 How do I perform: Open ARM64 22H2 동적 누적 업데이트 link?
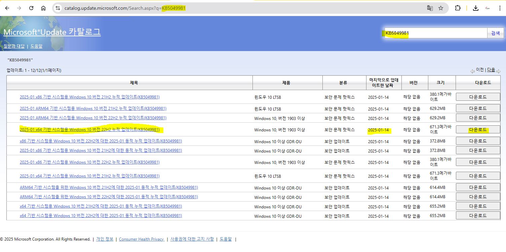[109, 197]
